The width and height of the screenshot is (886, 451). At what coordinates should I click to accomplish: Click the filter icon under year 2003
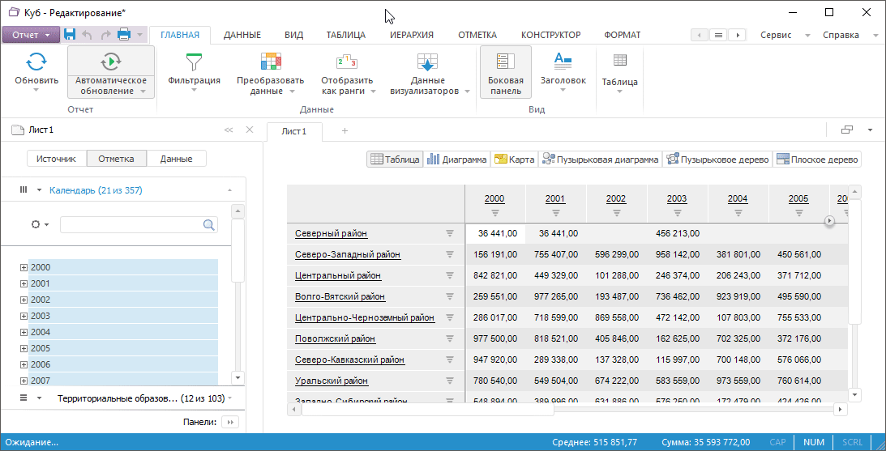(677, 213)
